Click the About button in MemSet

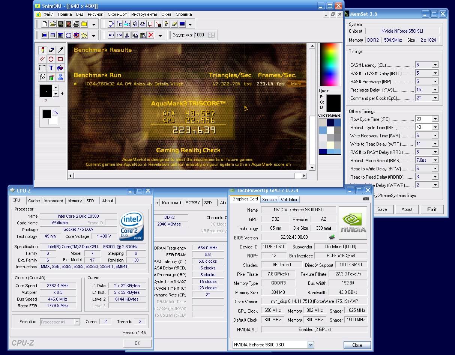click(x=407, y=209)
